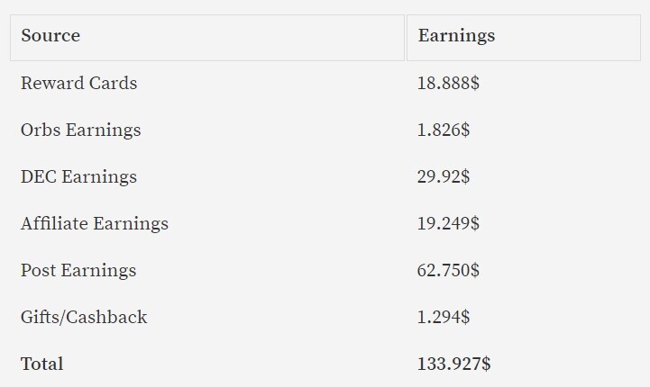
Task: Click the 1.826$ earnings value
Action: [444, 130]
